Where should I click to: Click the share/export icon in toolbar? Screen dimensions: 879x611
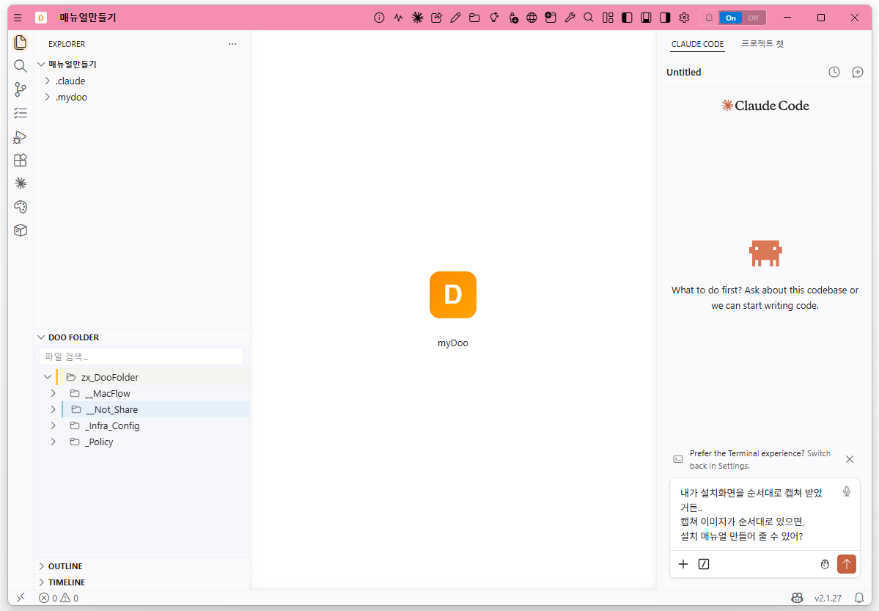tap(437, 18)
